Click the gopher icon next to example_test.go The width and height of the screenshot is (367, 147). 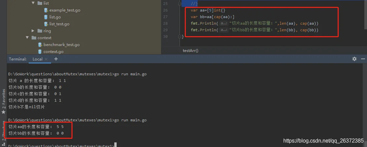pyautogui.click(x=46, y=10)
